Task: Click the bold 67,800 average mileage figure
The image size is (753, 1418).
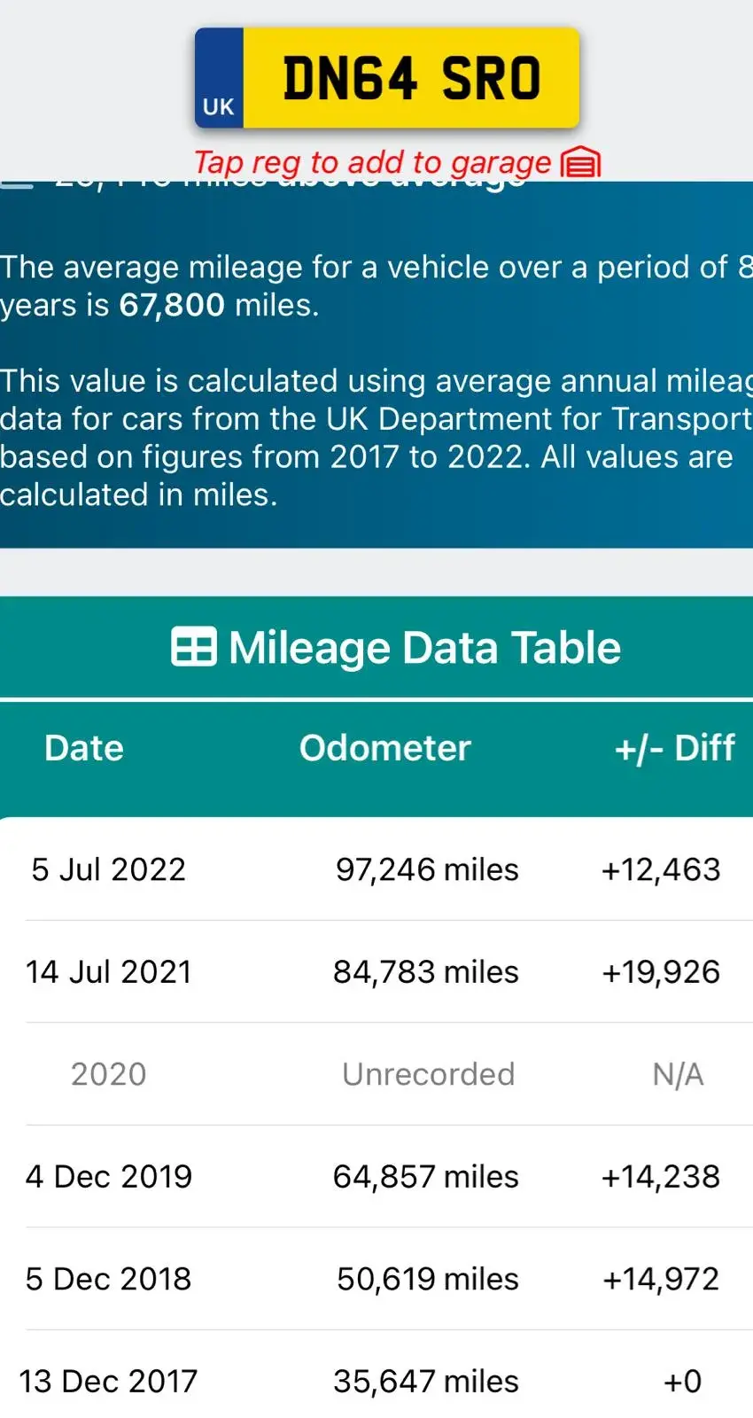Action: pyautogui.click(x=172, y=305)
